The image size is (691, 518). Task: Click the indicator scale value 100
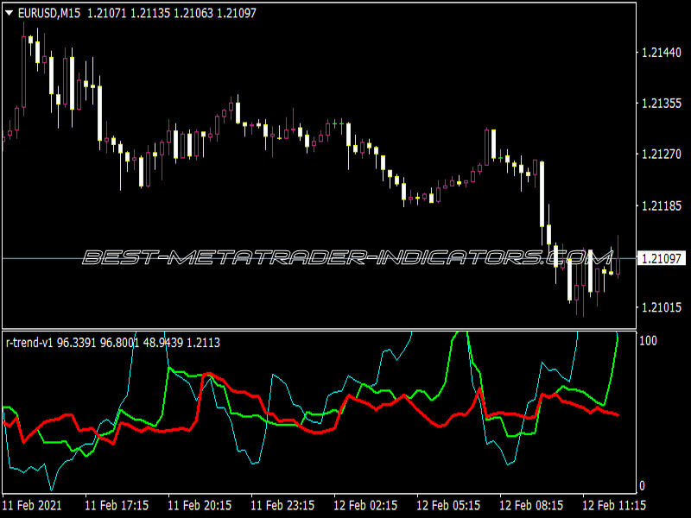(x=647, y=340)
